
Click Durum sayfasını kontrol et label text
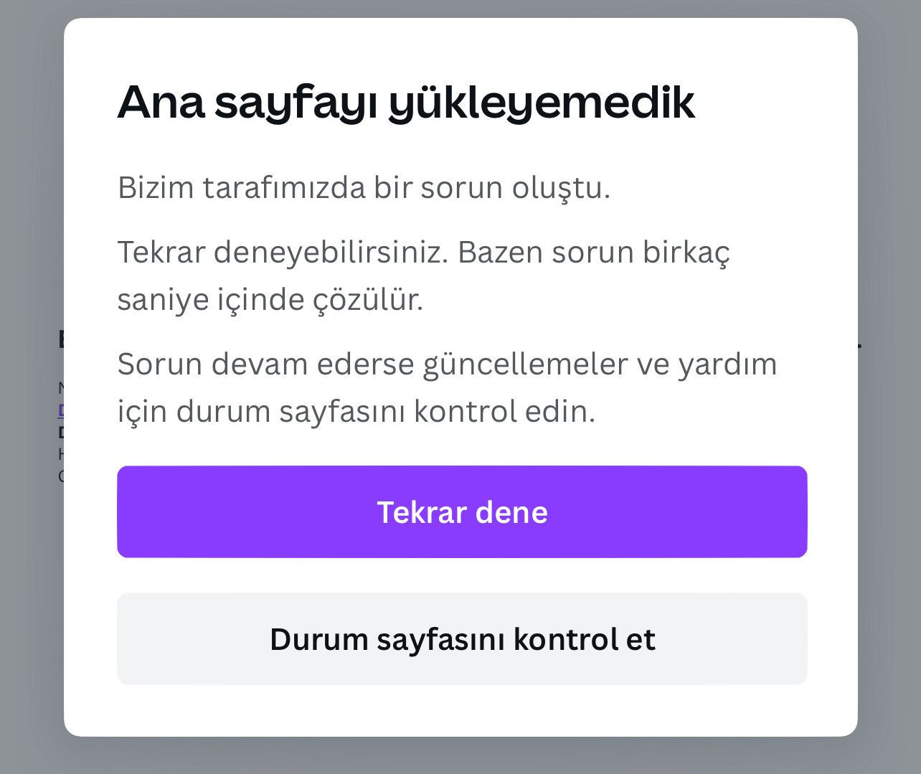(x=463, y=638)
